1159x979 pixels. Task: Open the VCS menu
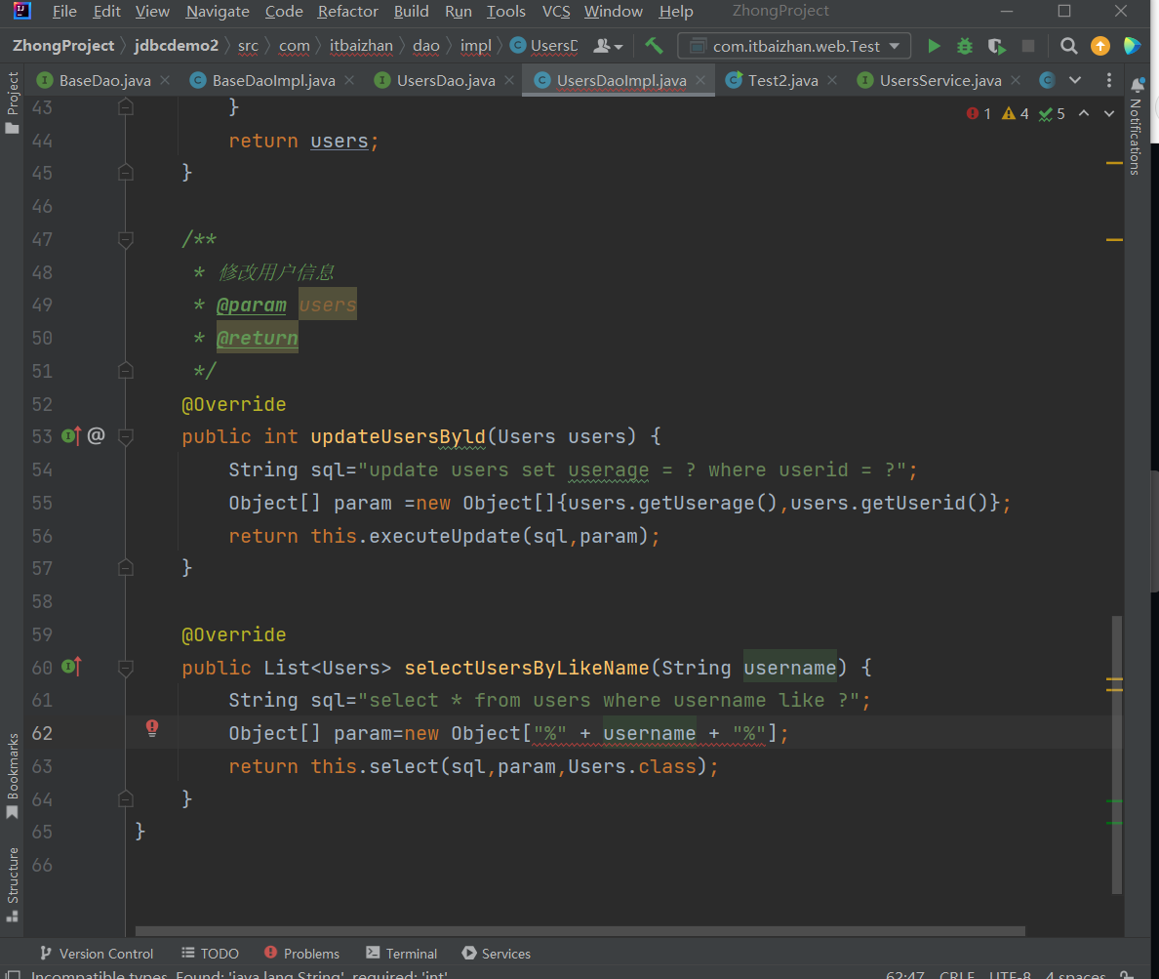(556, 11)
